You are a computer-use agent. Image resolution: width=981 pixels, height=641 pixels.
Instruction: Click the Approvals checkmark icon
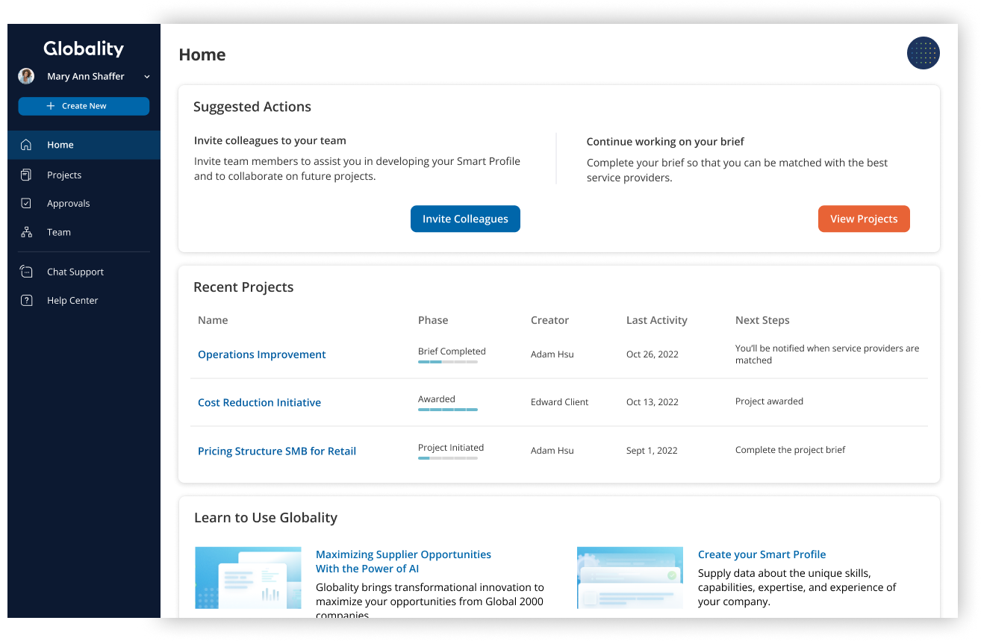(26, 203)
